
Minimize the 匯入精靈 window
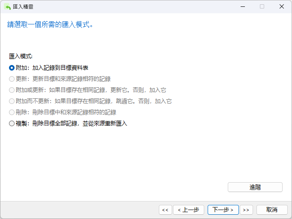click(242, 6)
